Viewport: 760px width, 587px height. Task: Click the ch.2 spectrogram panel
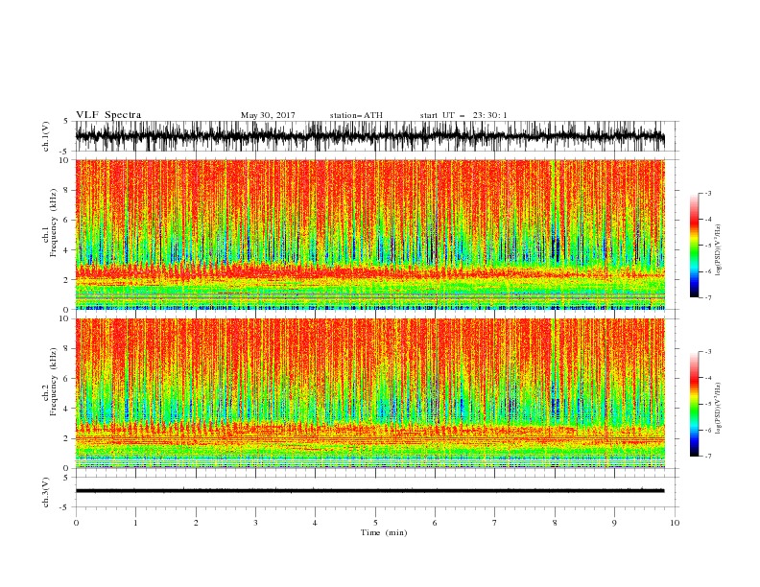coord(369,393)
